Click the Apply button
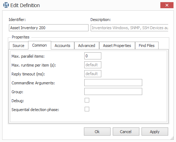Viewport: 176px width, 142px height. point(155,132)
